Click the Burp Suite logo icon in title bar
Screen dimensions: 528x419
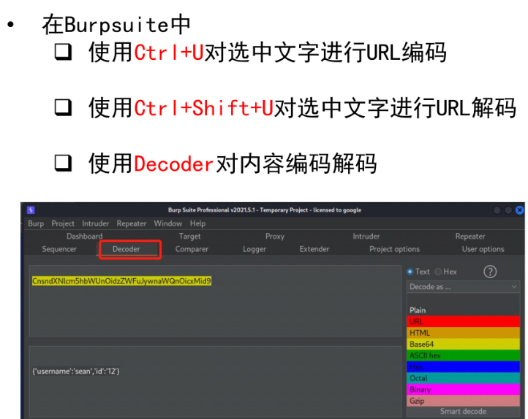click(x=31, y=210)
